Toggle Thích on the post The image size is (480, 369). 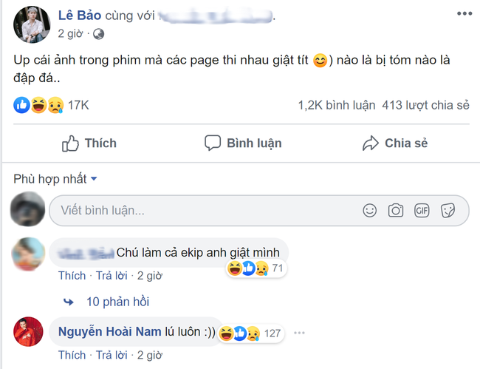click(x=89, y=143)
